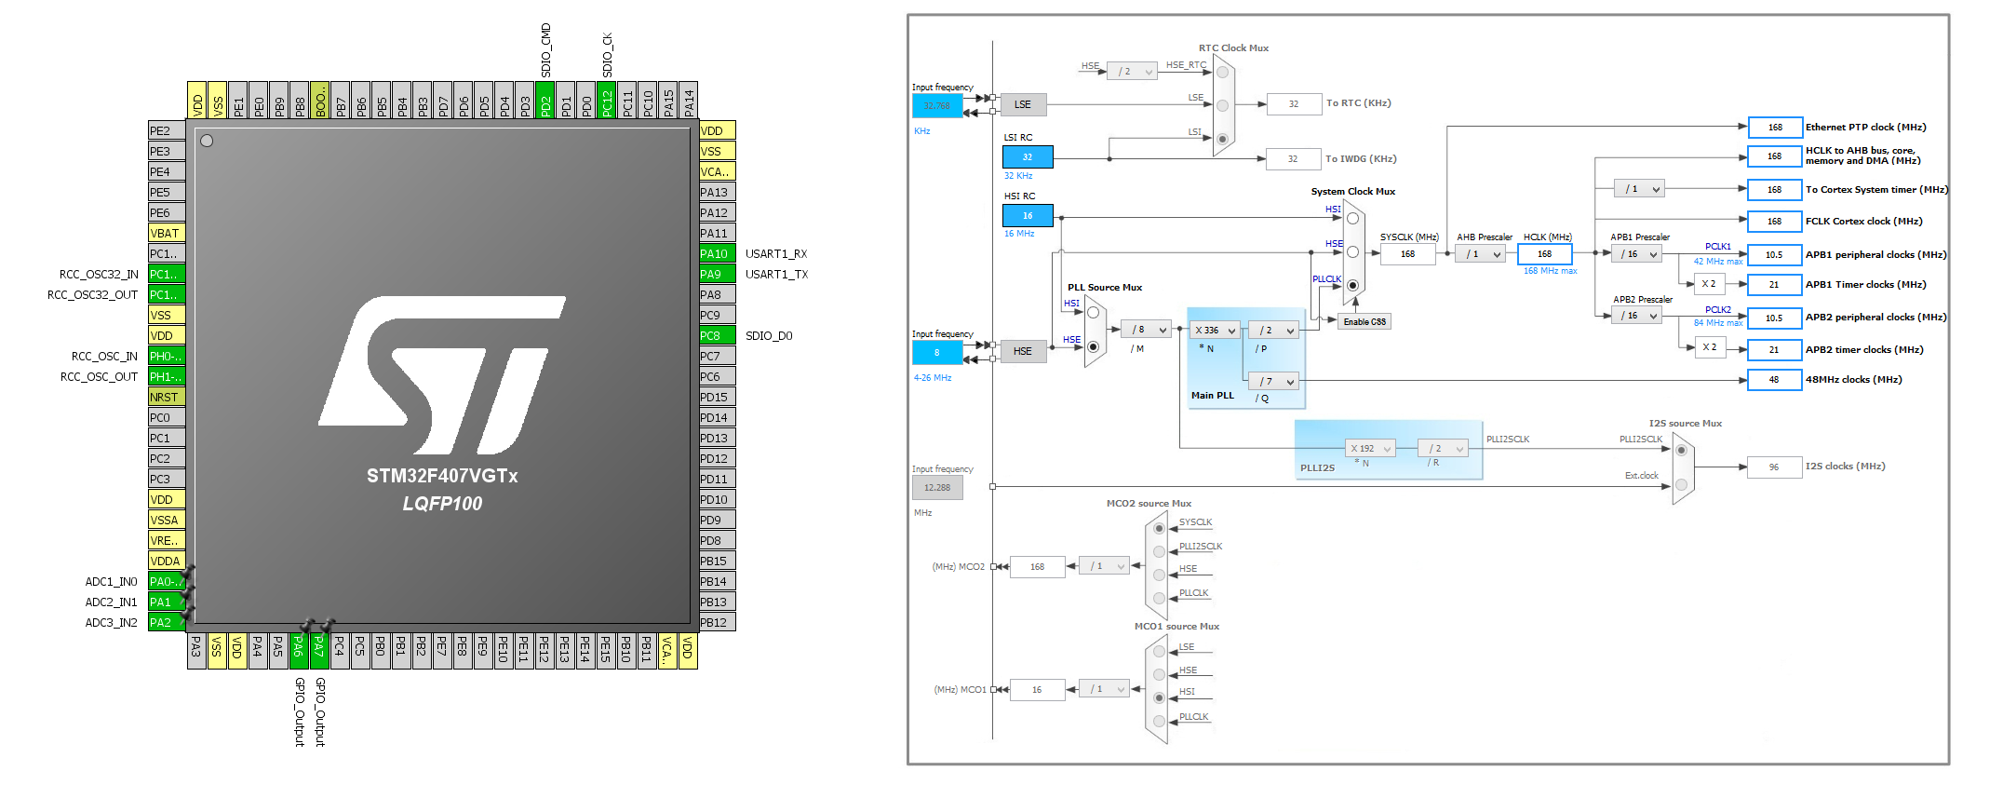Open the Cortex System timer /1 divider dropdown
This screenshot has width=2003, height=812.
pos(1639,189)
